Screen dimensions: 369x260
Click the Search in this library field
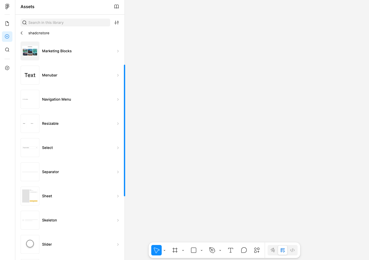point(65,23)
